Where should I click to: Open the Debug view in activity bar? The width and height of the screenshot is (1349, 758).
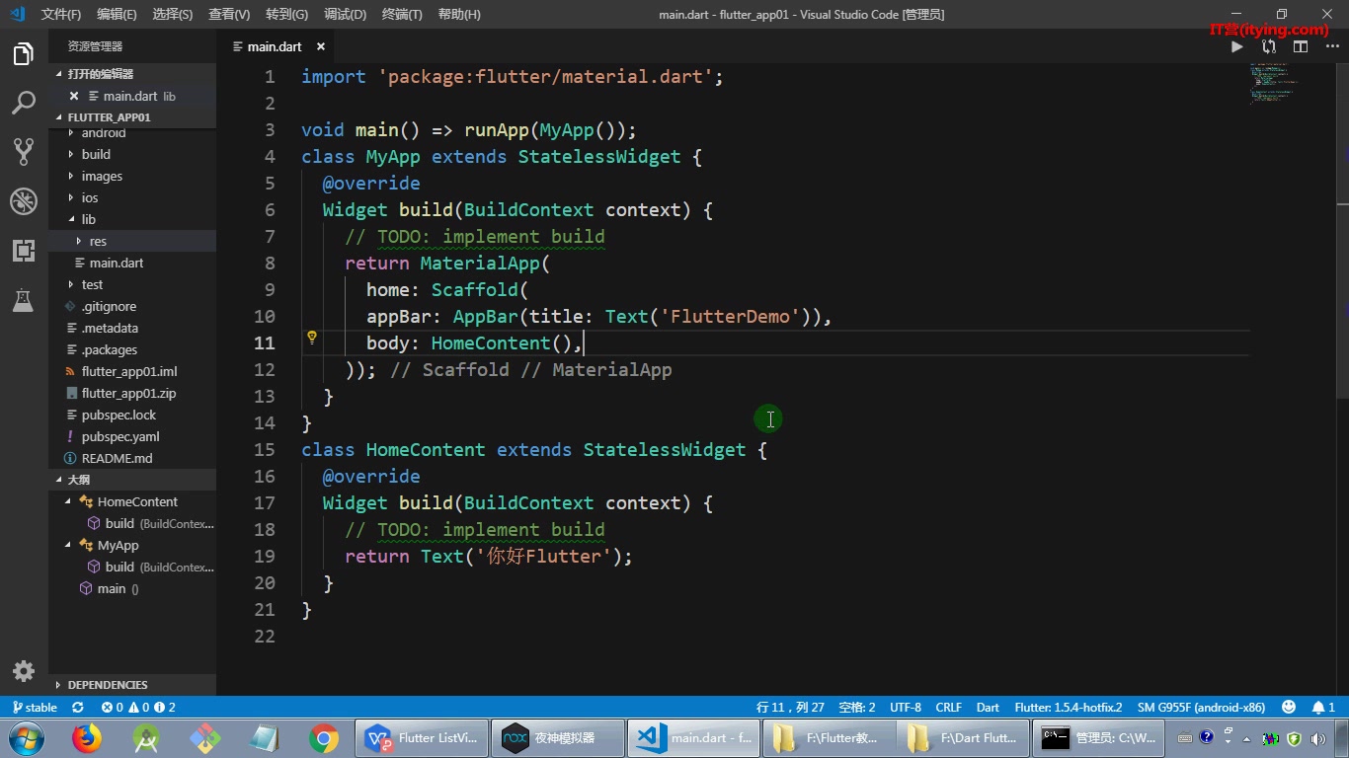pos(24,201)
